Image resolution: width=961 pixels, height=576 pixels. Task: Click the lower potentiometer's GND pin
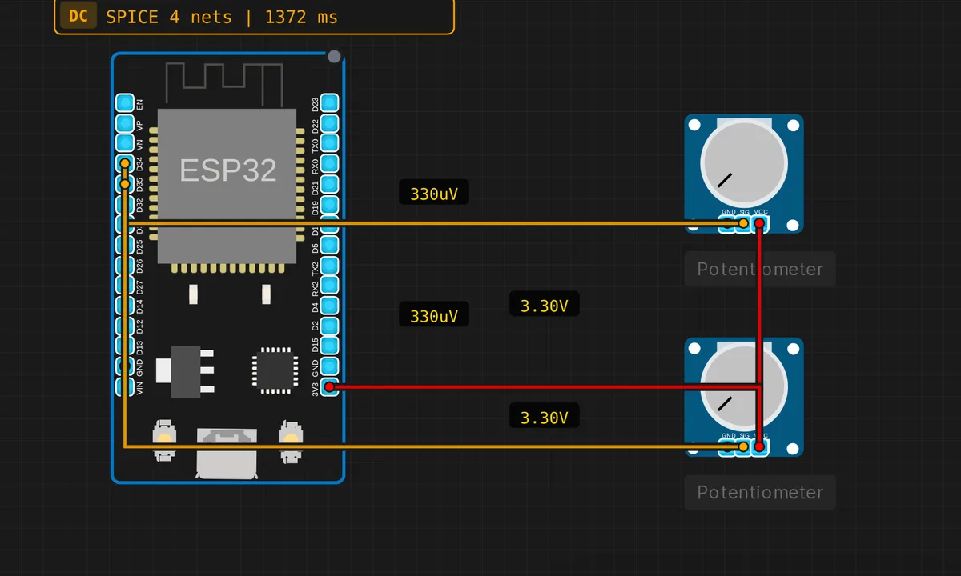[x=728, y=447]
